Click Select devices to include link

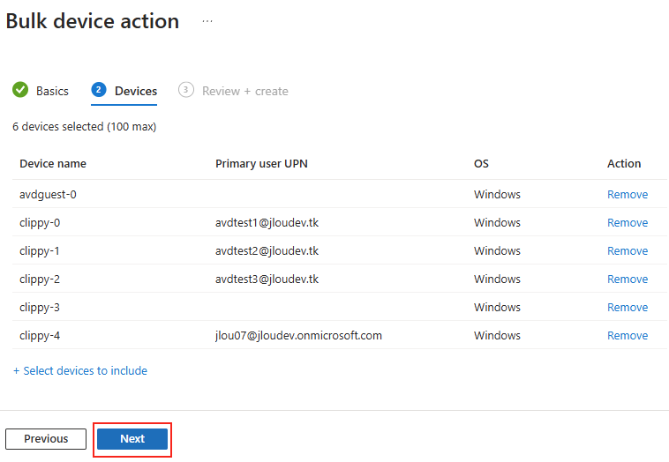click(x=80, y=371)
